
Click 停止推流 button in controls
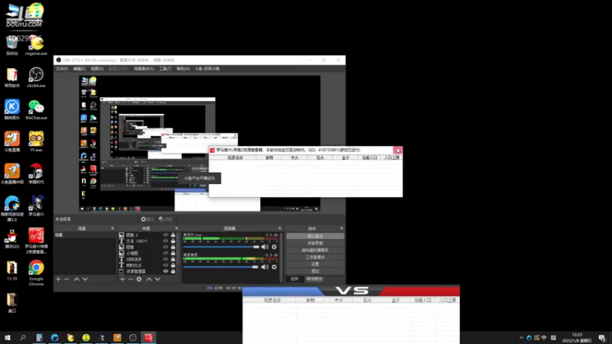point(315,236)
